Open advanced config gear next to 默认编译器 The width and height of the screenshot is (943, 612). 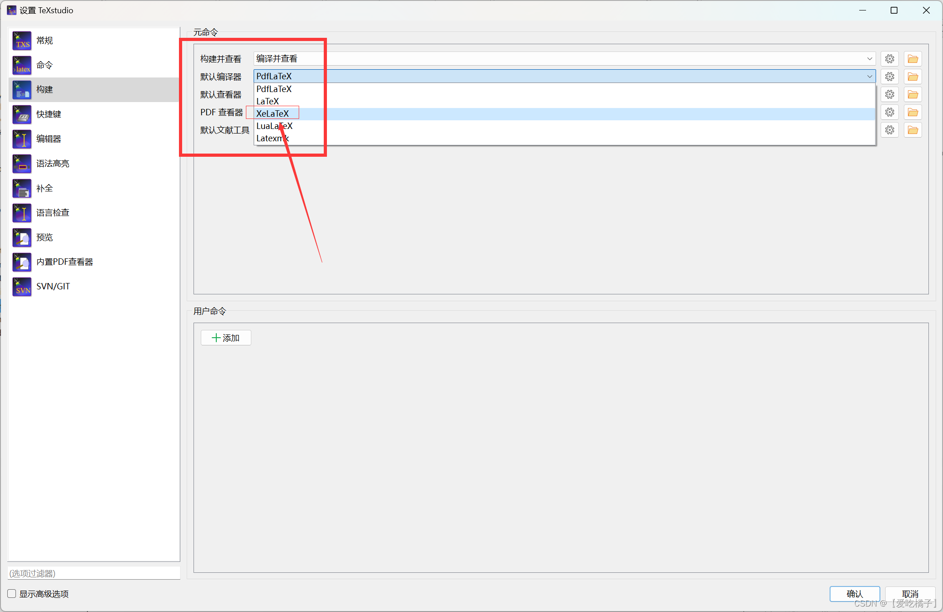(x=890, y=76)
